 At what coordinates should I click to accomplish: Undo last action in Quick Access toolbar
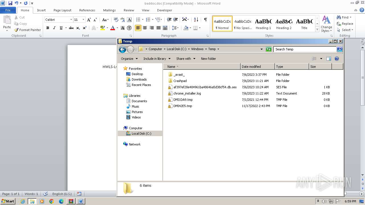click(x=17, y=3)
